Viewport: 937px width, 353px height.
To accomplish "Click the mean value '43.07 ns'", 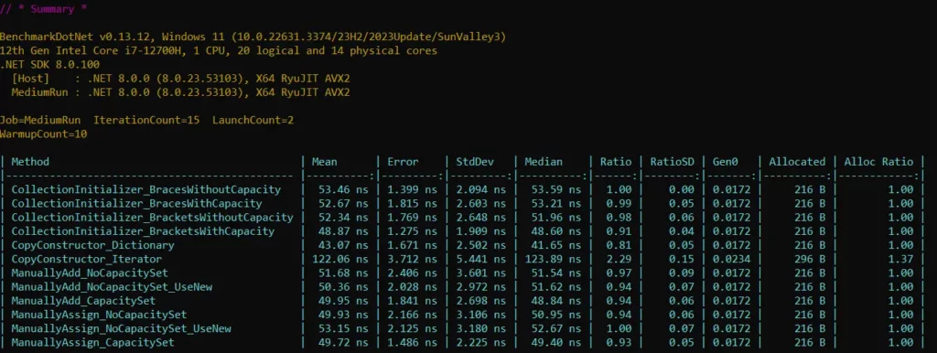I will (x=343, y=245).
